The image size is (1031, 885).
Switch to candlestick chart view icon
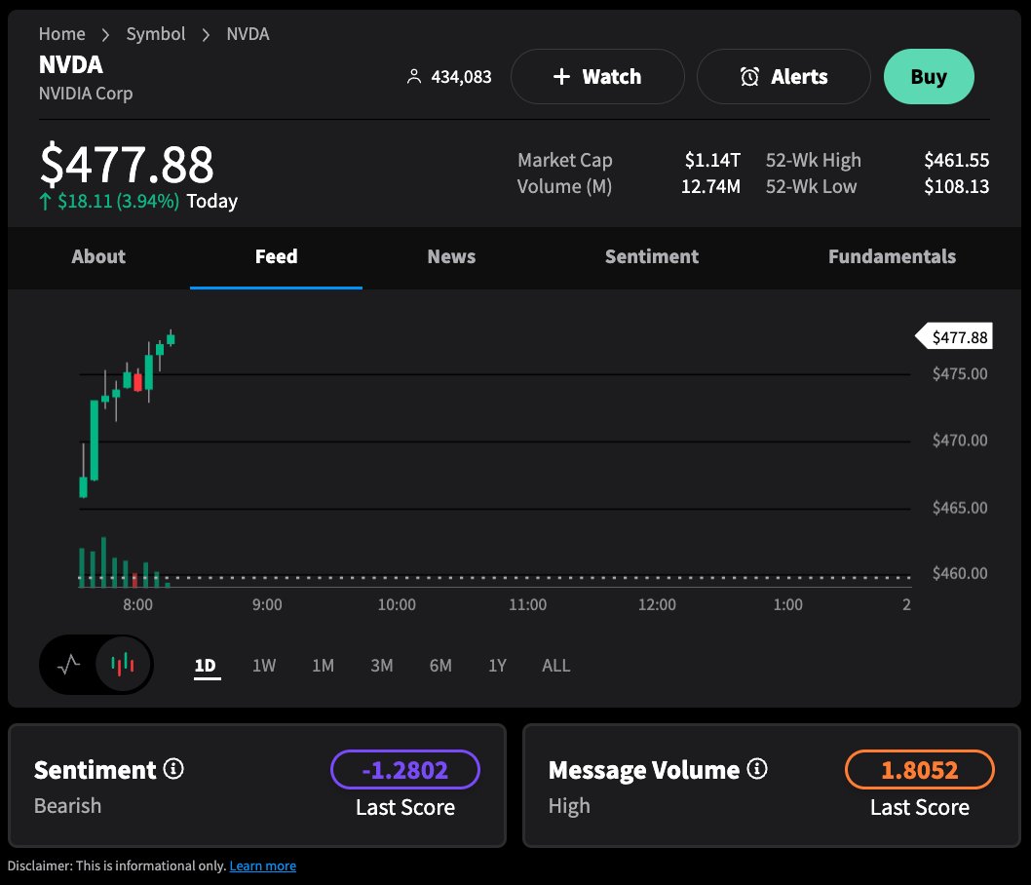pos(123,665)
